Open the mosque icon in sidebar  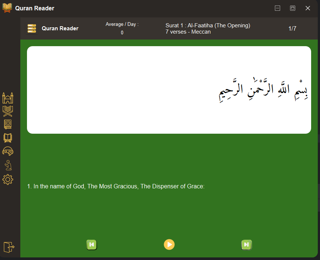pos(8,98)
